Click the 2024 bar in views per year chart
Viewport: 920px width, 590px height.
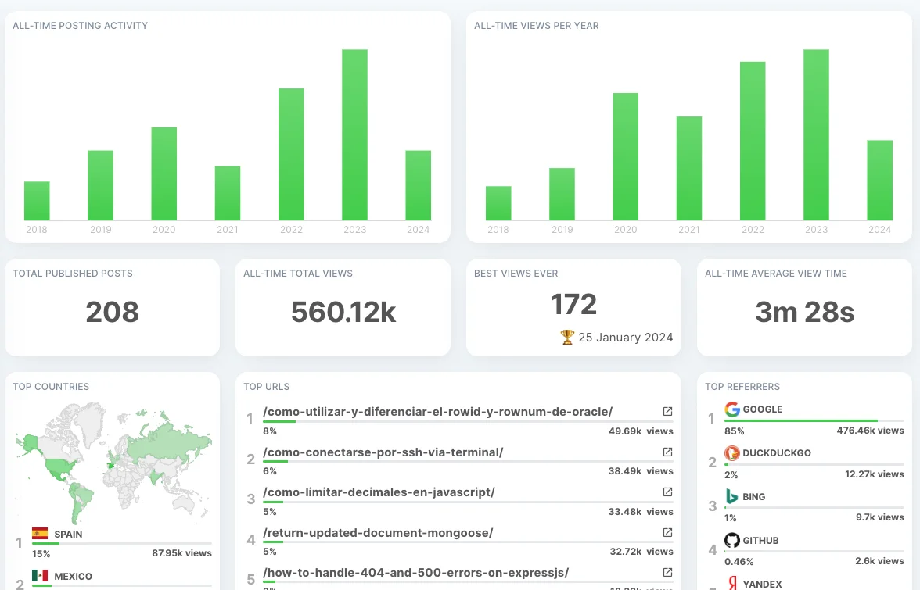point(879,180)
